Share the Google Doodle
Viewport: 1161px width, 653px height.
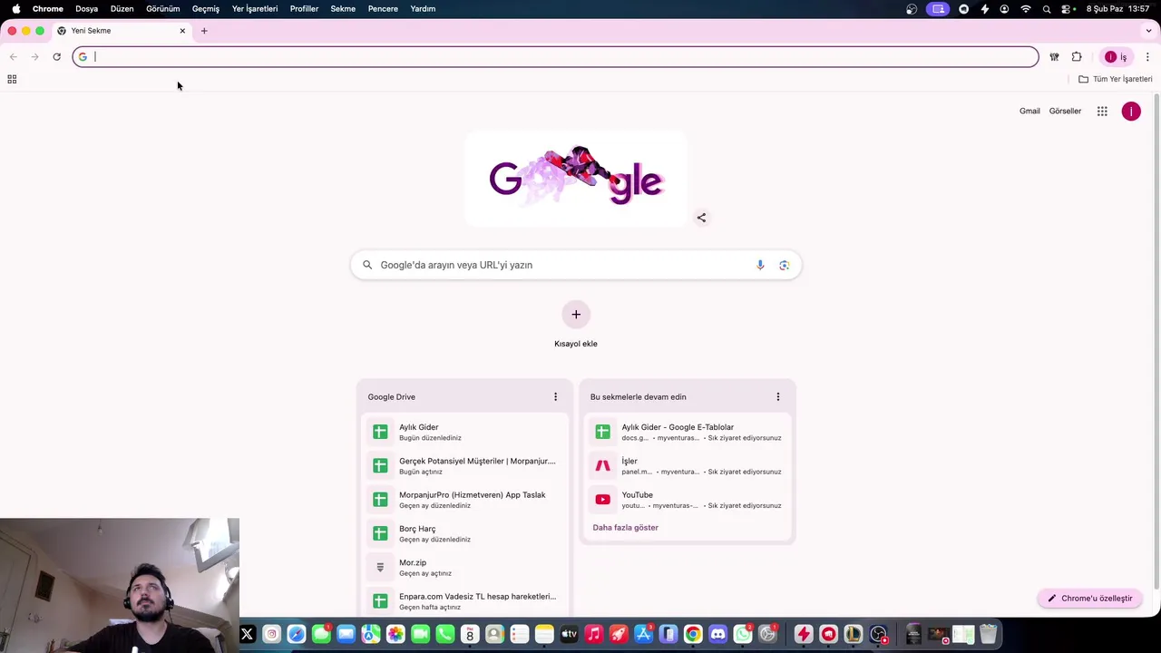click(x=701, y=218)
